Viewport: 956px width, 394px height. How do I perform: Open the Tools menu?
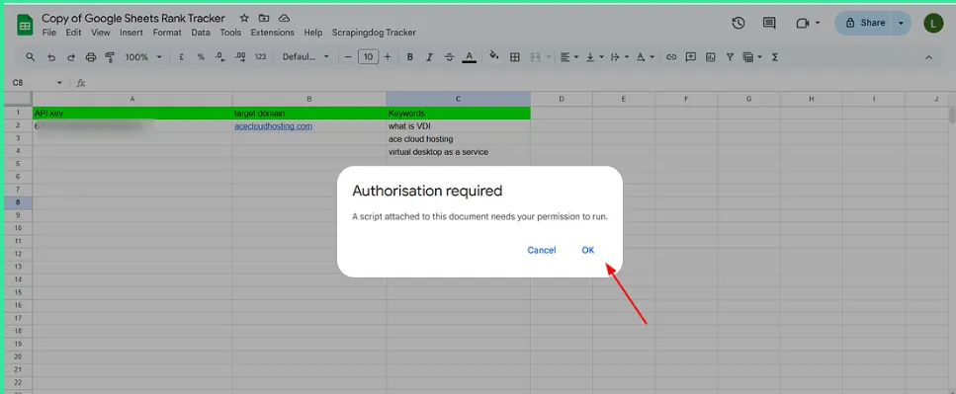pos(230,33)
